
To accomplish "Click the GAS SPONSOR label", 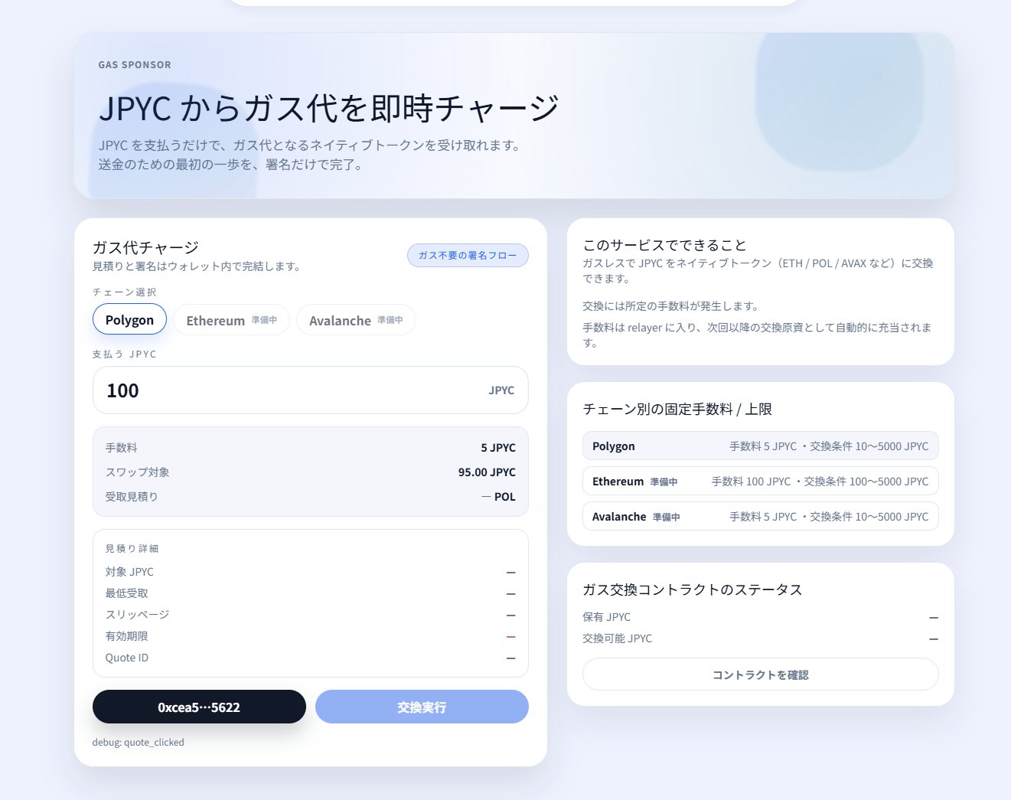I will (x=135, y=65).
